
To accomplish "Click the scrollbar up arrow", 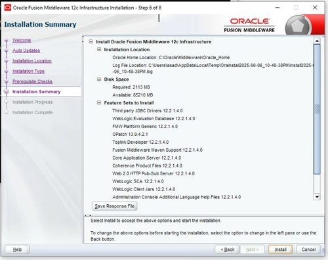I will (x=317, y=41).
